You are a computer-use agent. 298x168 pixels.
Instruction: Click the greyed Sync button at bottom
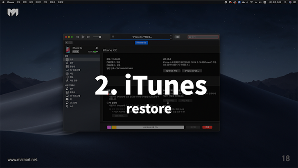tap(193, 127)
